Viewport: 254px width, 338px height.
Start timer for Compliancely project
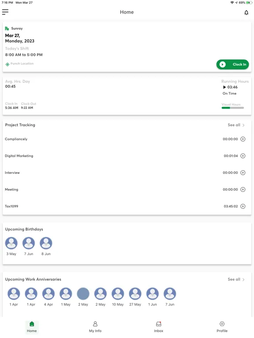(x=243, y=139)
